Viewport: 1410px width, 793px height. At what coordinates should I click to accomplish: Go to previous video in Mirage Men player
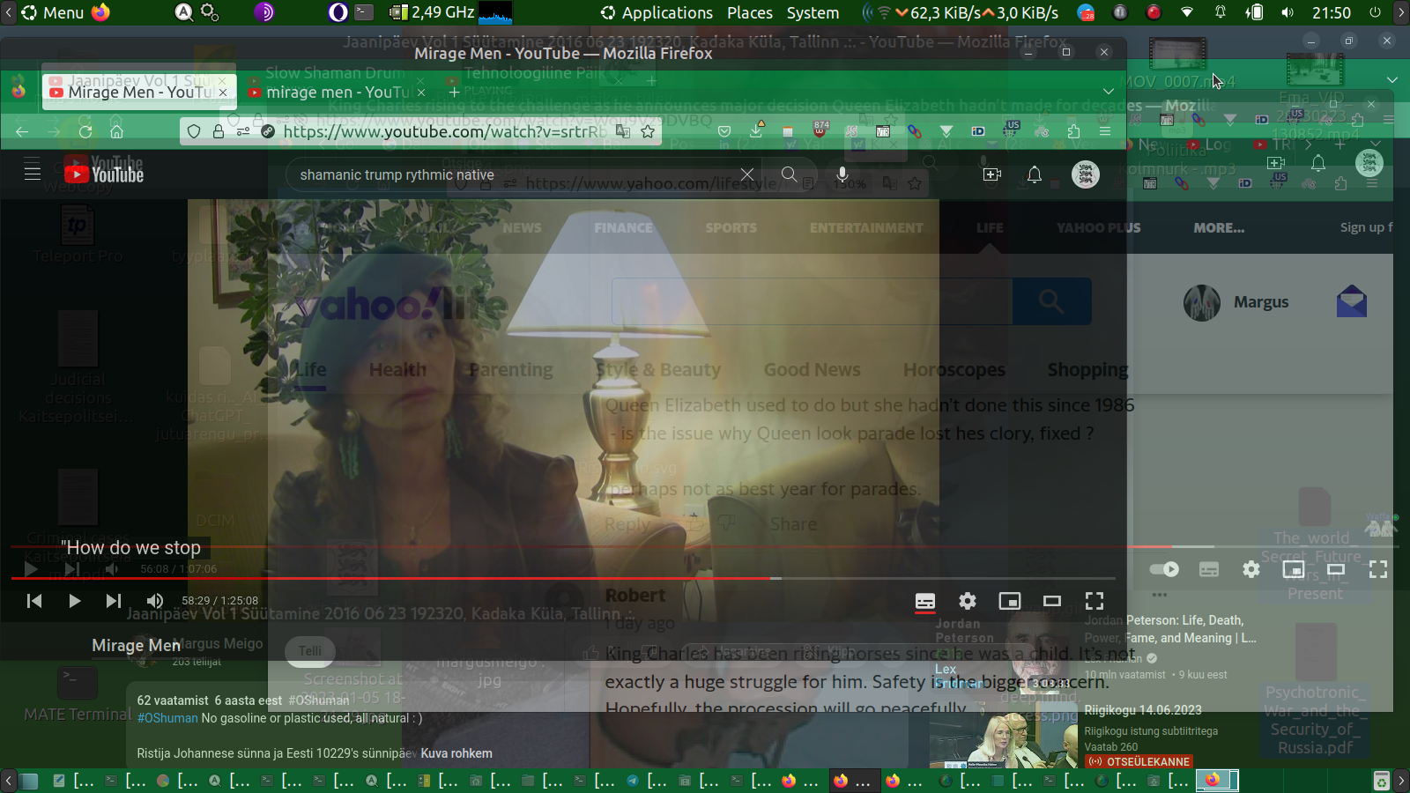[34, 601]
